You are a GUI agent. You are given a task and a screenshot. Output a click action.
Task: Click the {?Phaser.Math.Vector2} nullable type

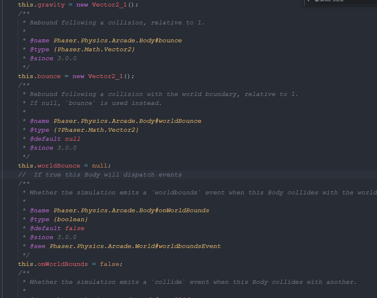(96, 130)
